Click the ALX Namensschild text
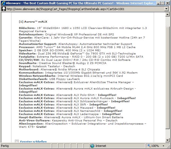The height and width of the screenshot is (149, 171). pyautogui.click(x=87, y=111)
